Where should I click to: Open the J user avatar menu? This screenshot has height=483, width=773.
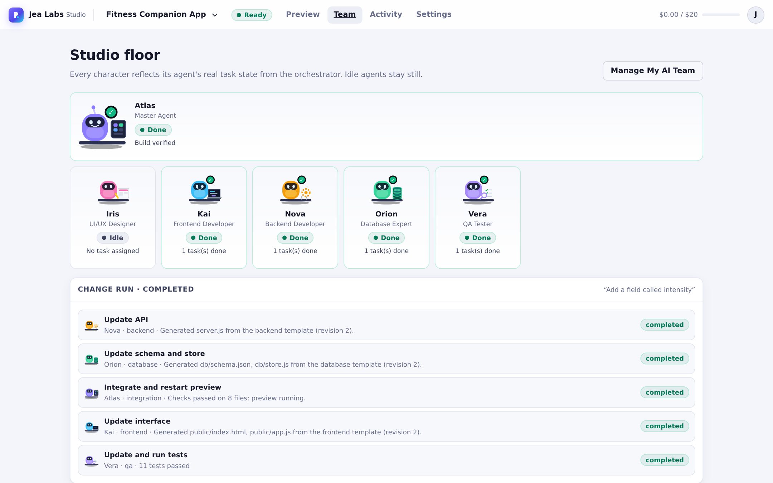[x=755, y=15]
